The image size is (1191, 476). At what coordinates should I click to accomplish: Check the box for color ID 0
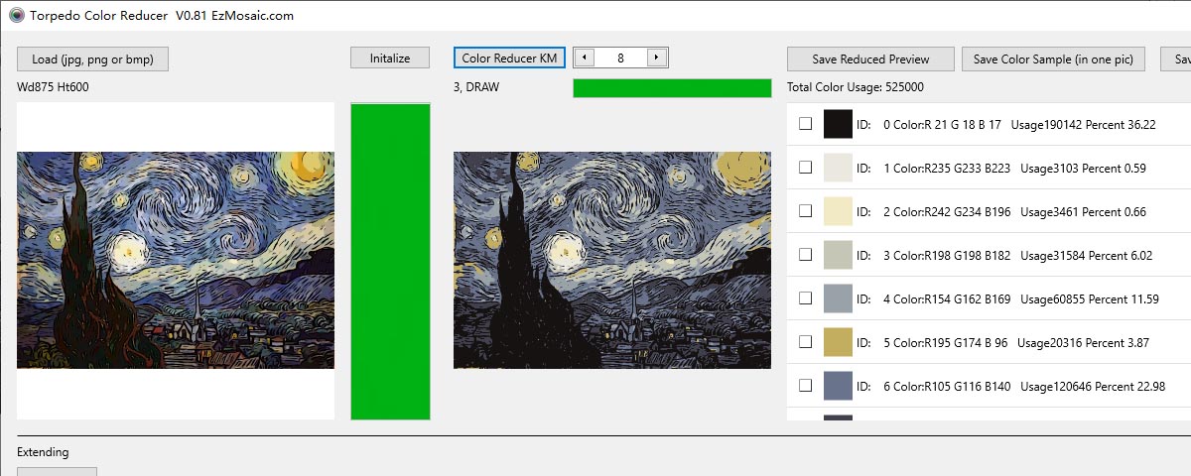806,124
